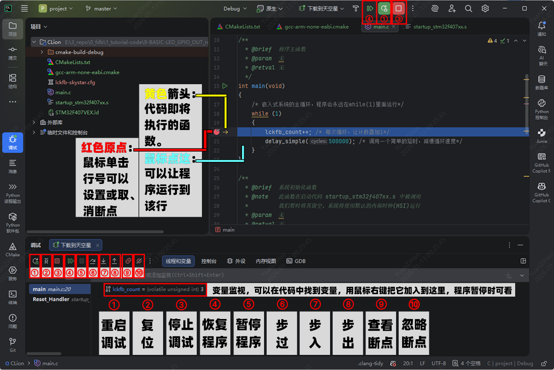
Task: Toggle Mute Breakpoints in debug toolbar
Action: (138, 261)
